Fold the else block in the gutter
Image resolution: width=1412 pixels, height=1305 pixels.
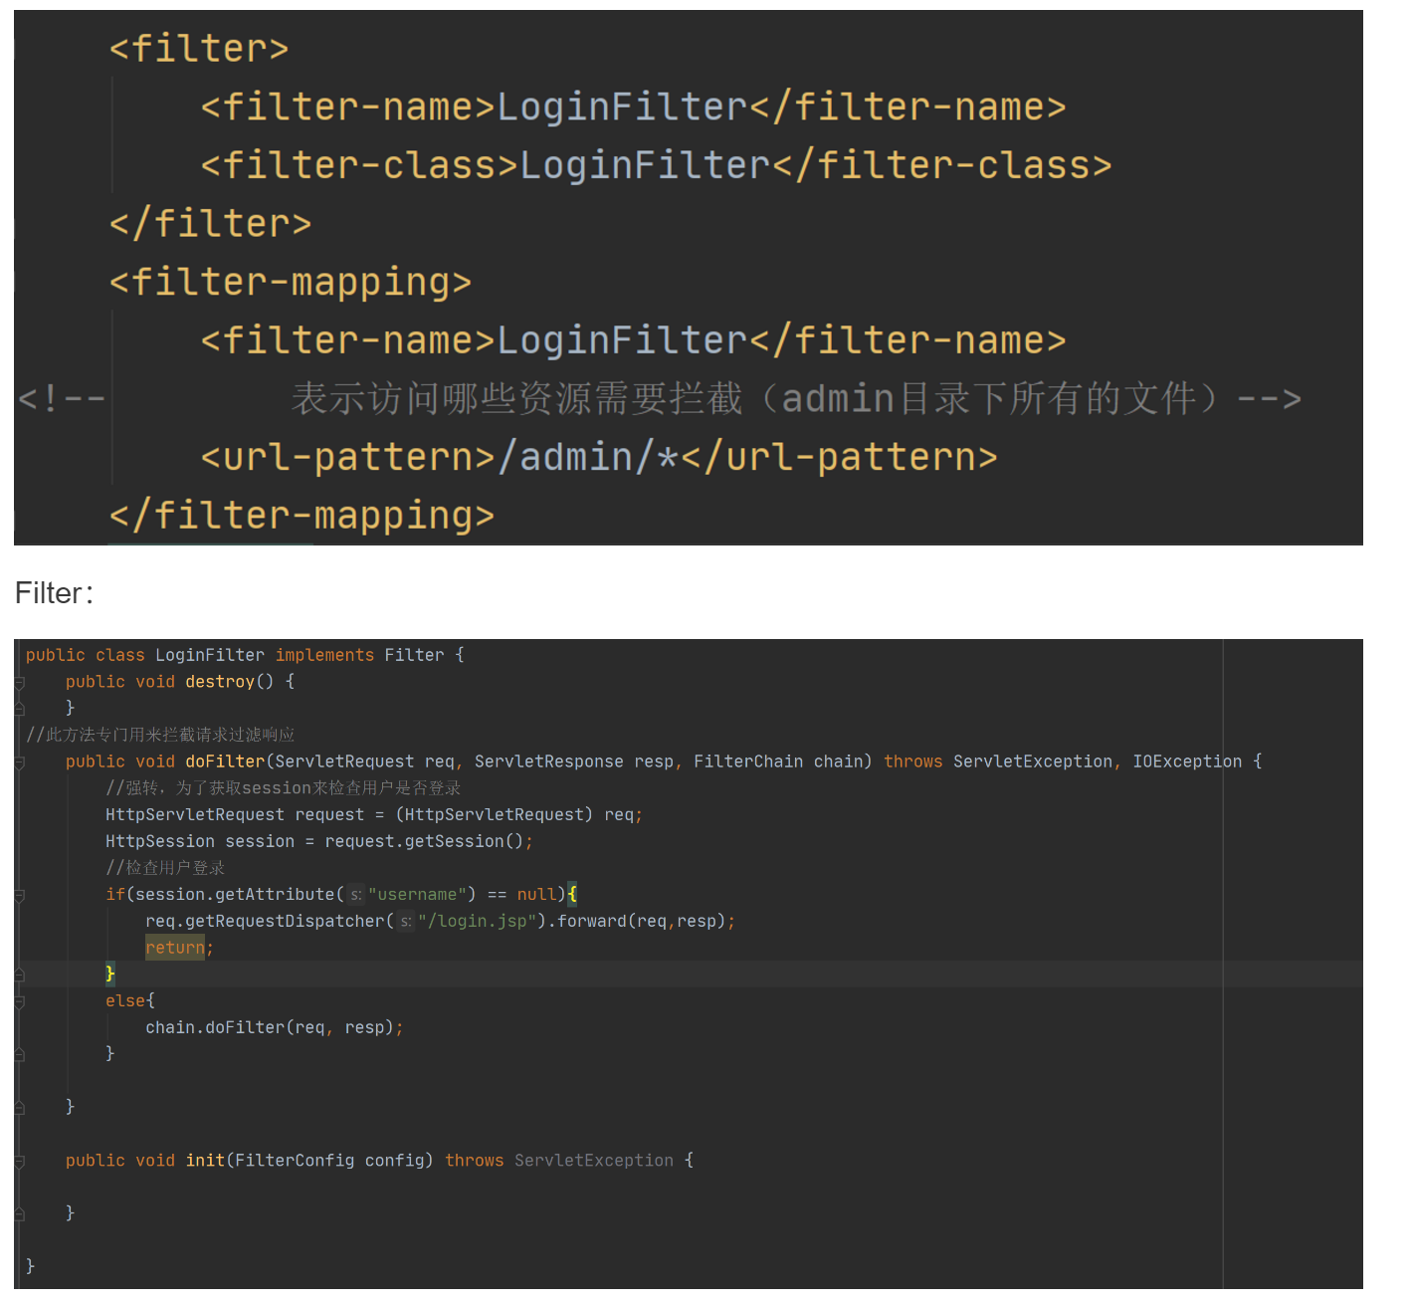(x=19, y=1001)
